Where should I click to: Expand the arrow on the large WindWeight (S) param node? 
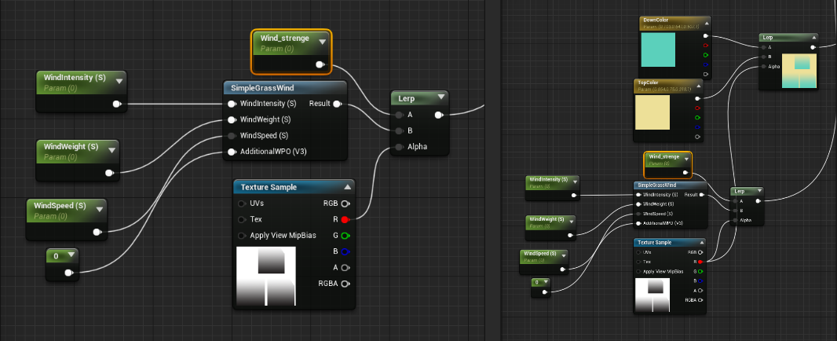point(111,150)
